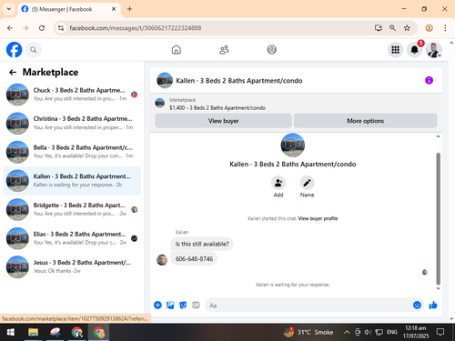Open the browser zoom magnifier icon
The image size is (455, 341).
tap(392, 28)
